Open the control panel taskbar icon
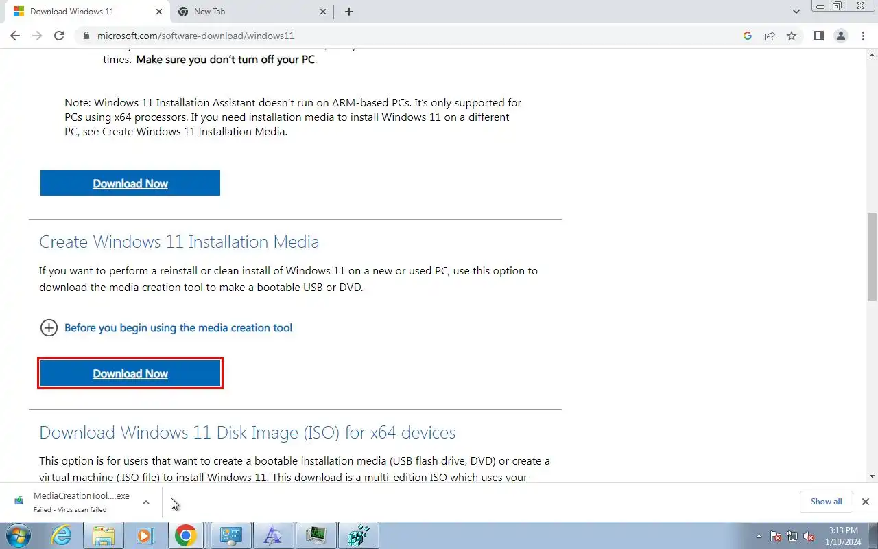The width and height of the screenshot is (878, 549). (231, 535)
